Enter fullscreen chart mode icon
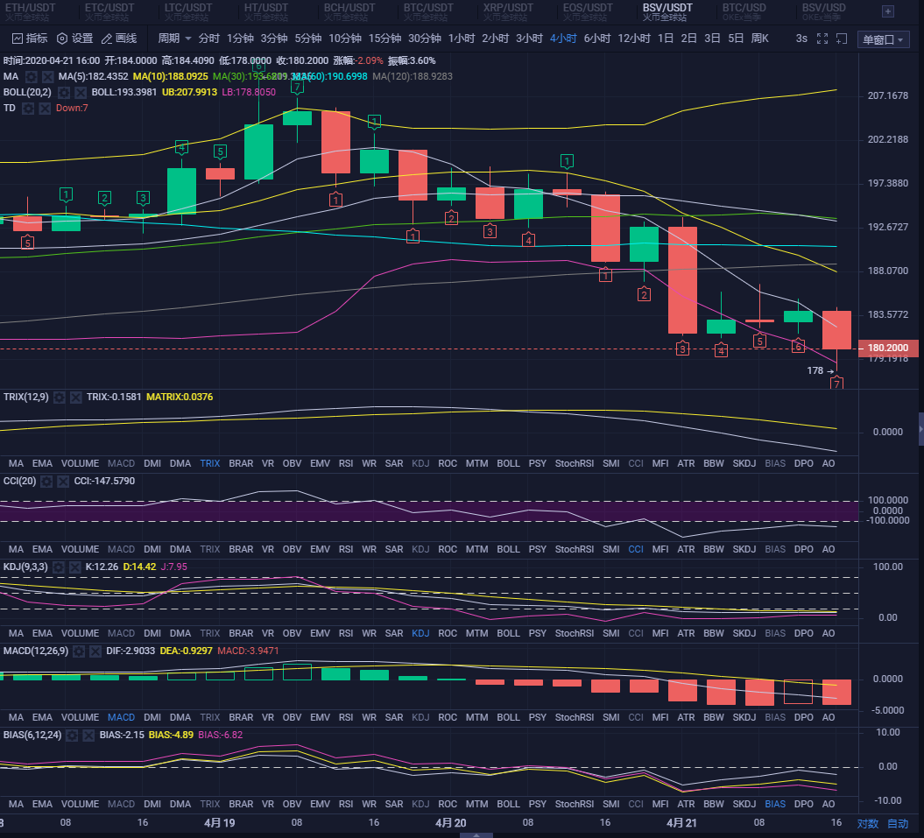Screen dimensions: 924x838 (x=822, y=39)
